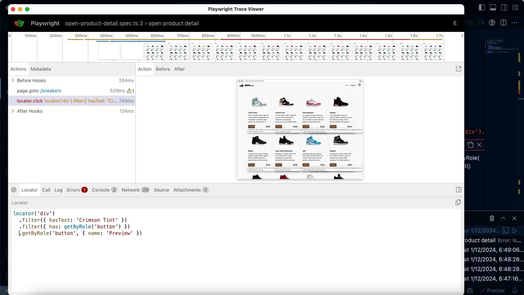Open the After snapshot tab

coord(180,69)
